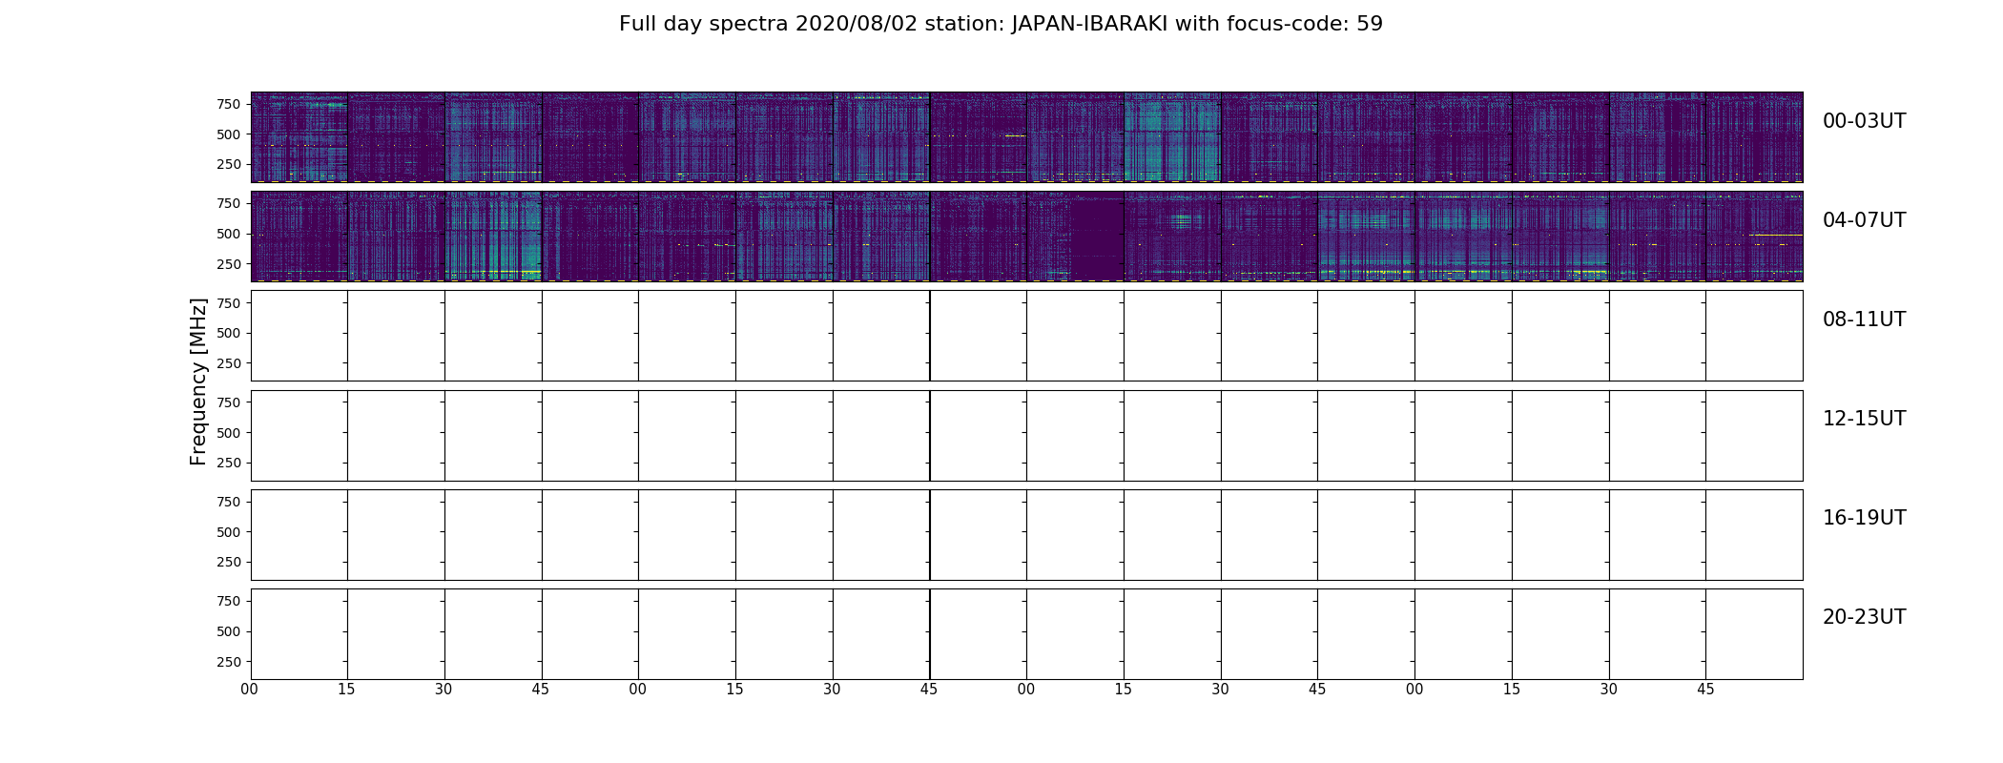Click the 250 tick of the 12-15UT row
The height and width of the screenshot is (763, 2003).
[x=229, y=463]
